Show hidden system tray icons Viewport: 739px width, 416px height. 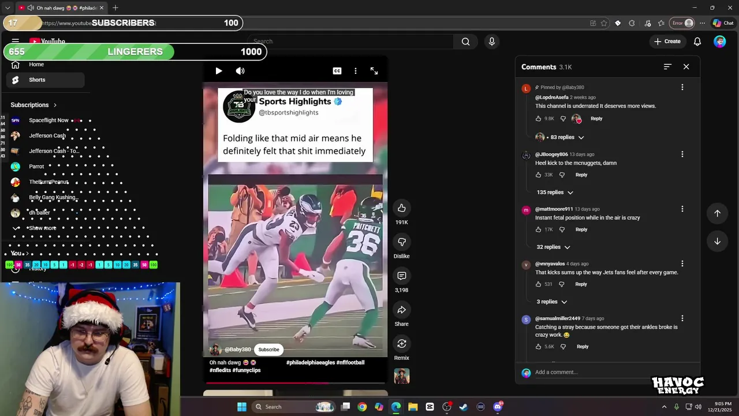[x=664, y=407]
